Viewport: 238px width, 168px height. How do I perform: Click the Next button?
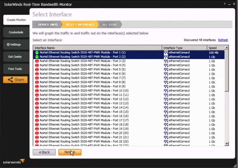tap(70, 152)
